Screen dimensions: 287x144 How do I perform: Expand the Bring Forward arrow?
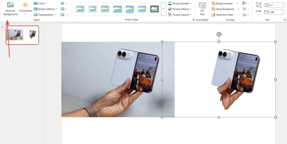tap(237, 3)
